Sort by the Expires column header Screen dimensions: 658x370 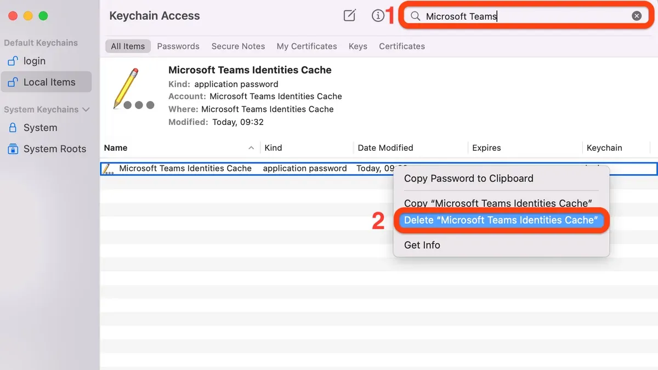486,147
